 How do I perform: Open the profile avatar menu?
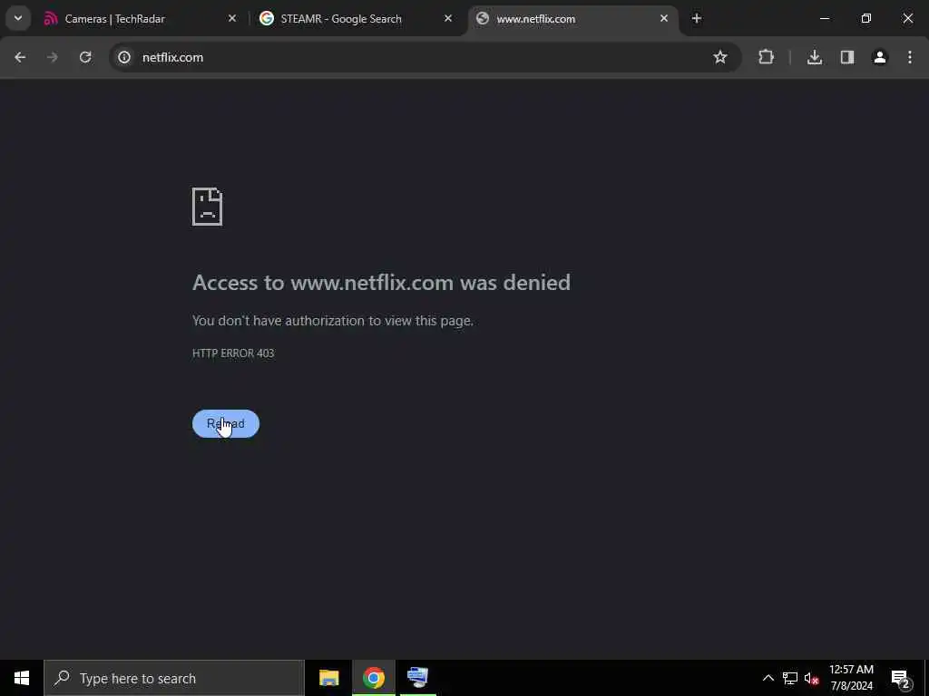880,57
